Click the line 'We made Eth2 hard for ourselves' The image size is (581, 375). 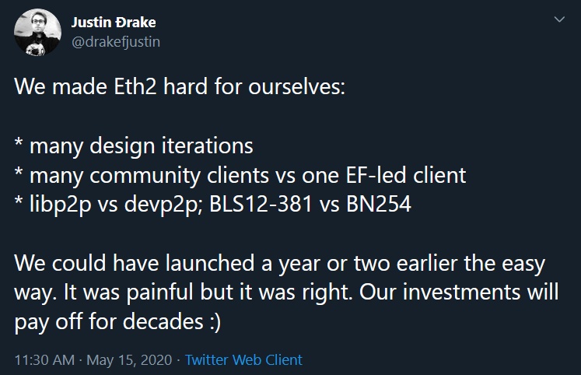pos(180,86)
